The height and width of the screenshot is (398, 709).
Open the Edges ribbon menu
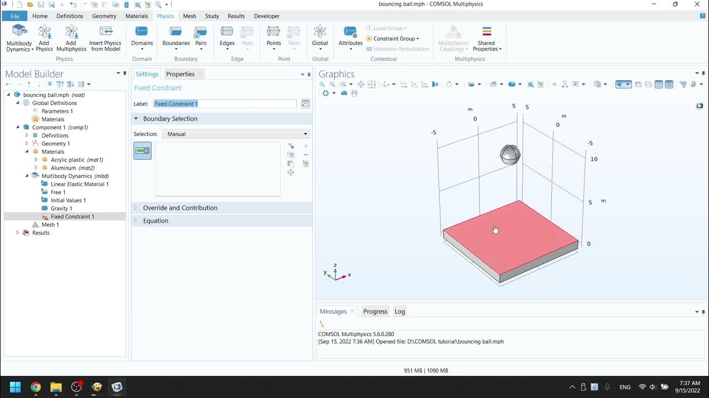227,39
